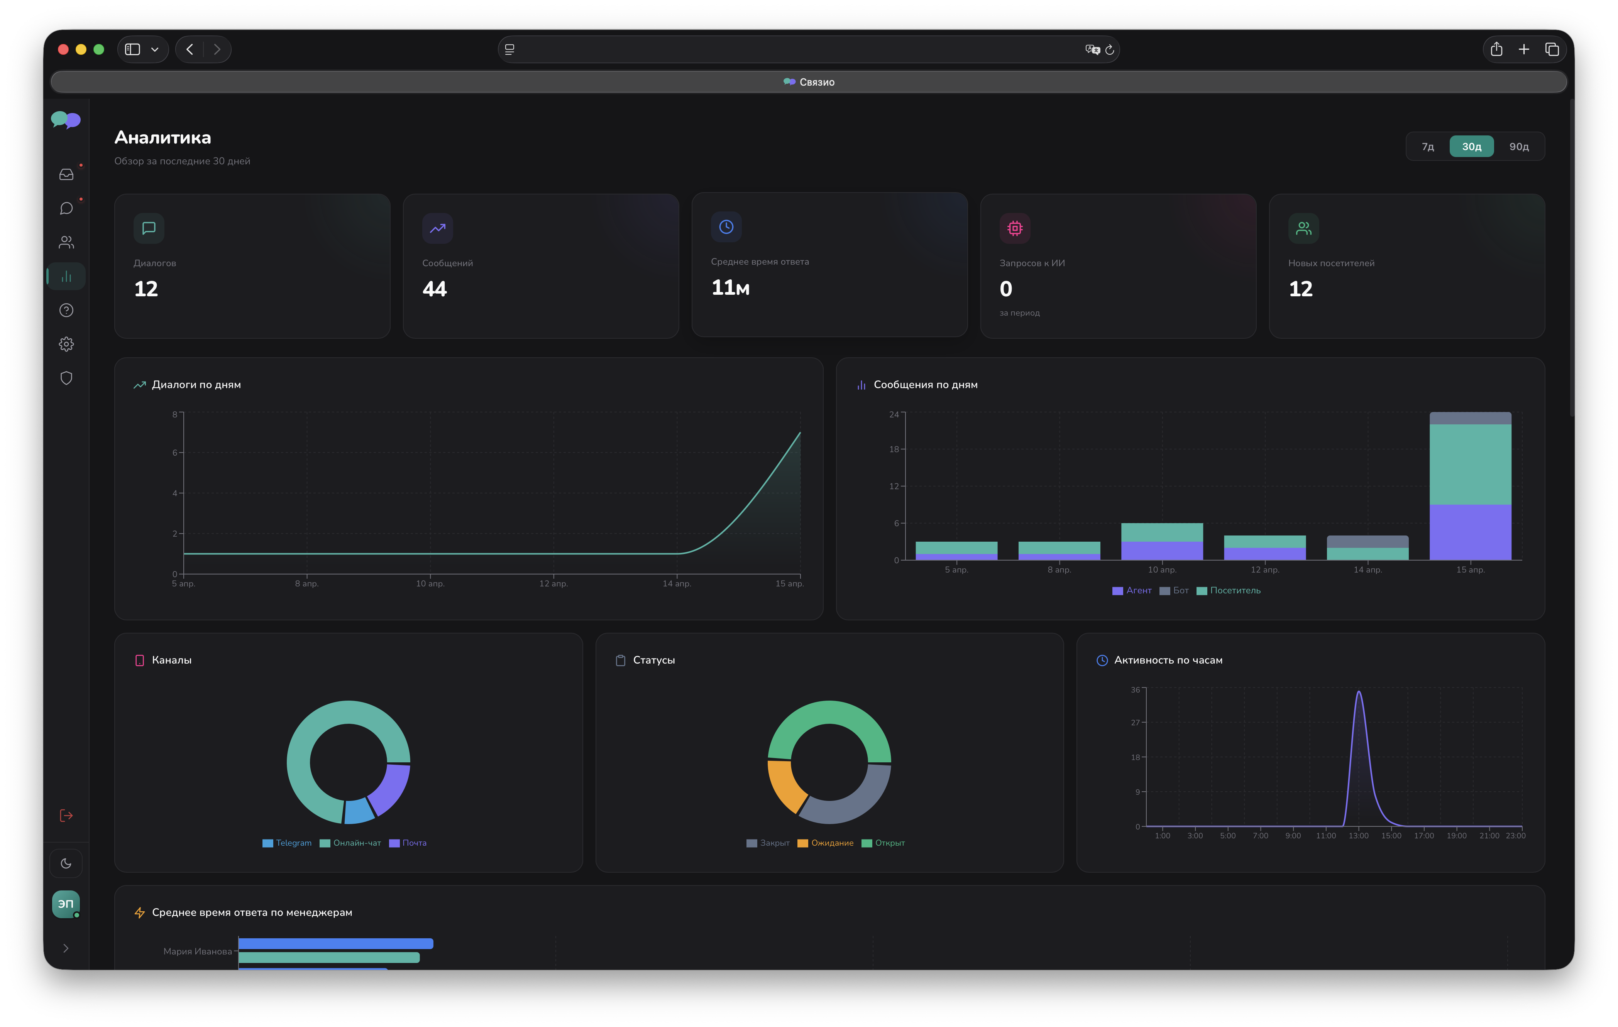Image resolution: width=1618 pixels, height=1027 pixels.
Task: Click the browser back navigation button
Action: [190, 50]
